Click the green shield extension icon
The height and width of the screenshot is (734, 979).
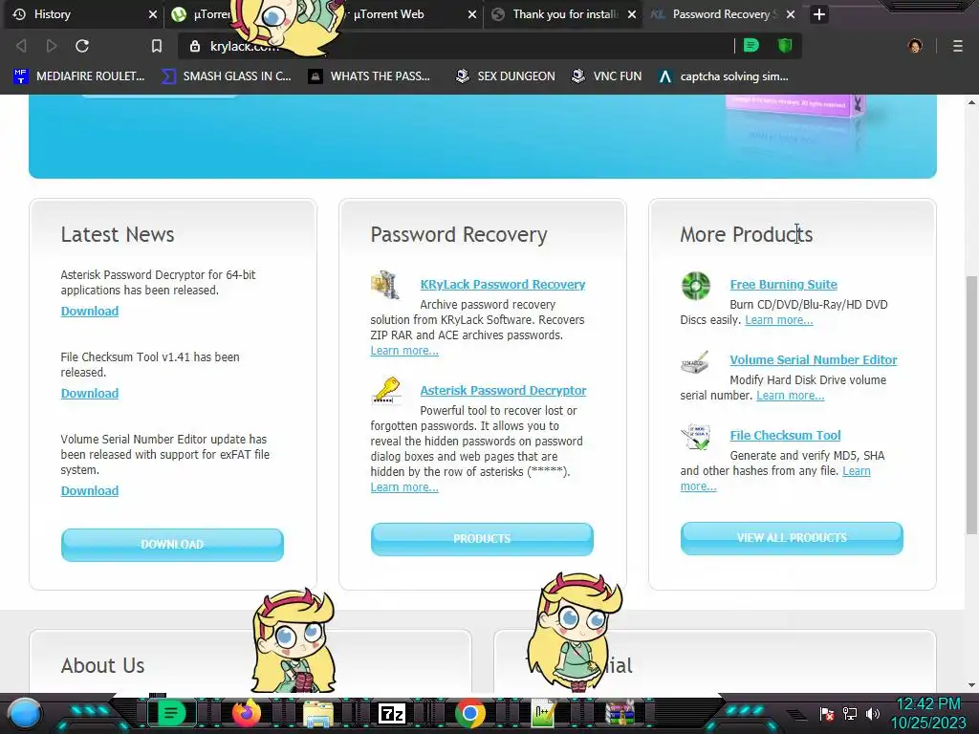pyautogui.click(x=785, y=45)
